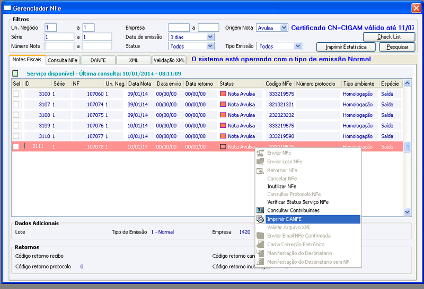Click the orange status swatch for NF 107060

tap(223, 94)
